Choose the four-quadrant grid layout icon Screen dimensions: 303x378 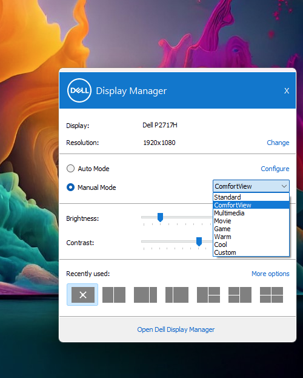point(271,295)
